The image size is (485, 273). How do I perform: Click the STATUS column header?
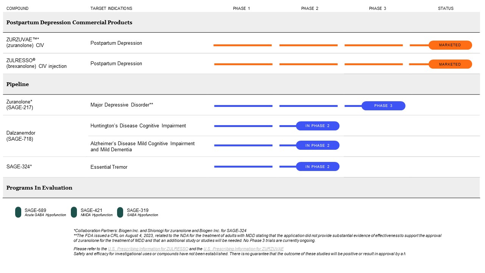[446, 8]
